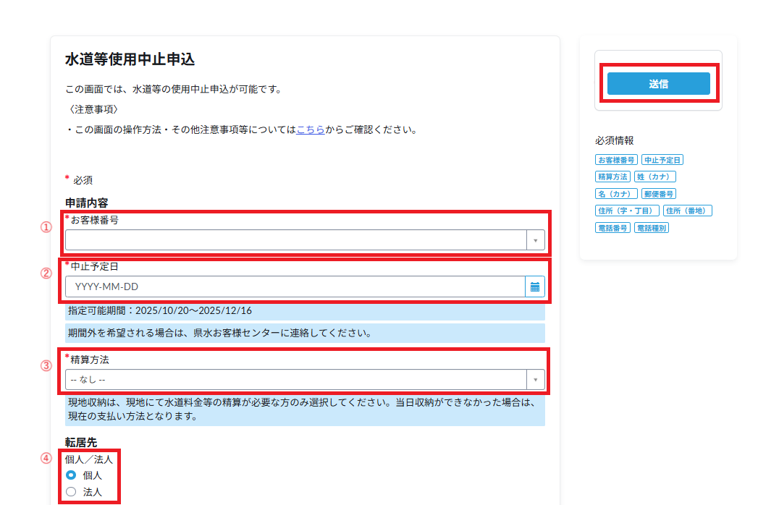Viewport: 779px width, 505px height.
Task: Select the 法人 radio button
Action: coord(71,492)
